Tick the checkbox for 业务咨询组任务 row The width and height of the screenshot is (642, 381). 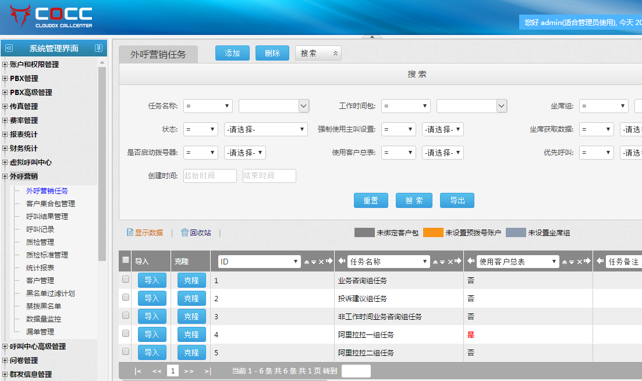[125, 280]
